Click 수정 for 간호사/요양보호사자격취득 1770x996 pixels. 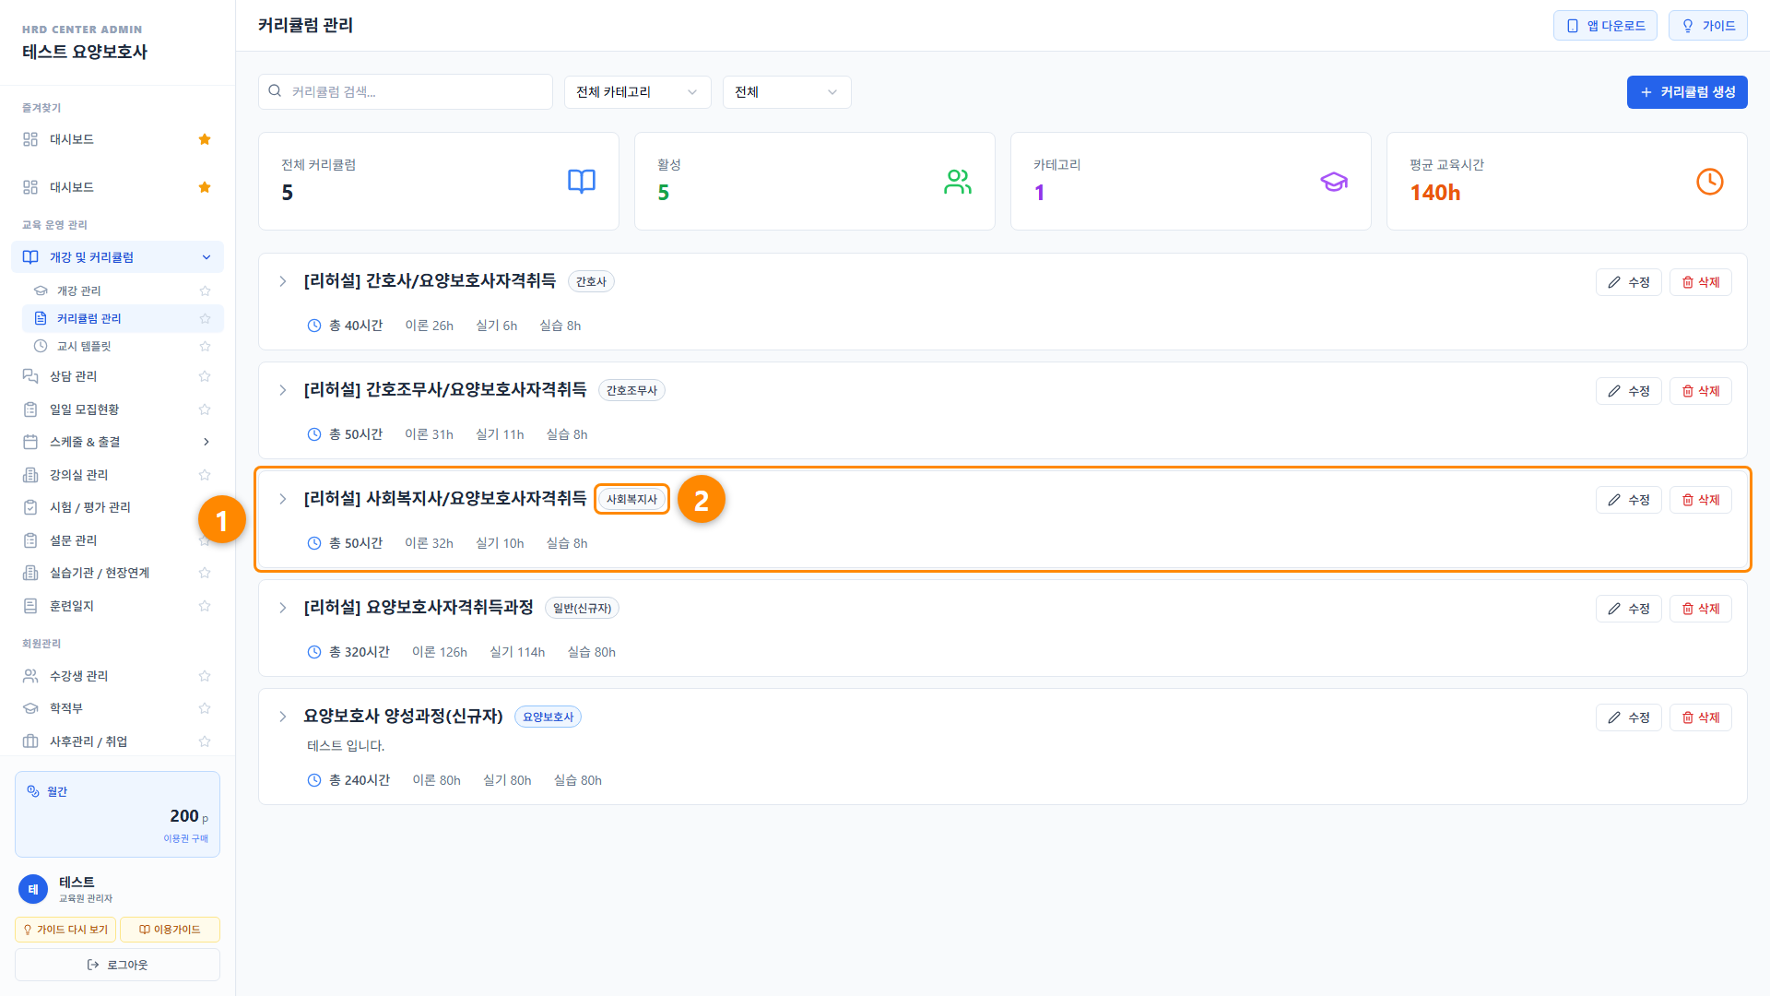coord(1629,282)
